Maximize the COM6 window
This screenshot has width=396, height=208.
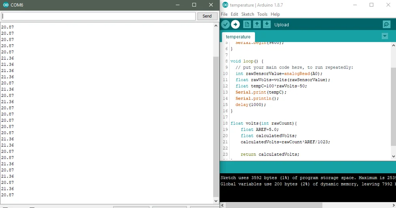pyautogui.click(x=194, y=5)
